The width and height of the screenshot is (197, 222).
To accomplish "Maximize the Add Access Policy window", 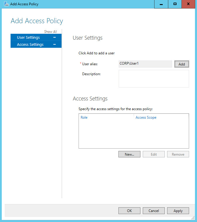I will [x=175, y=4].
